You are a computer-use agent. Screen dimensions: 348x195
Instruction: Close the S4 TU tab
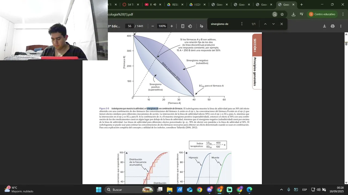138,5
